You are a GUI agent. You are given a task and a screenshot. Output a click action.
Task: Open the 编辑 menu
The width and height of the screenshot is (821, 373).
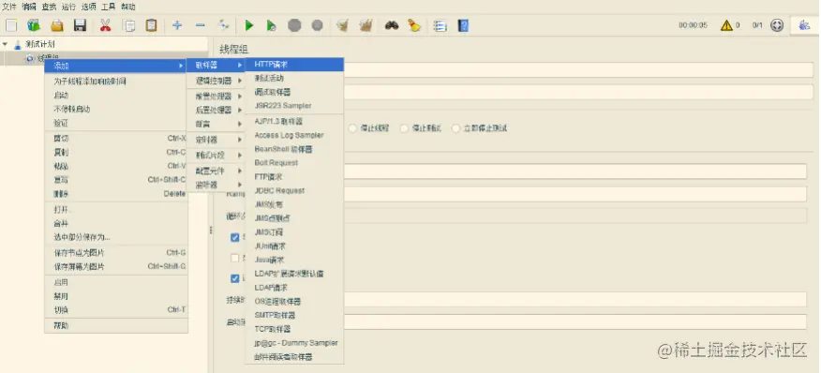pos(29,7)
